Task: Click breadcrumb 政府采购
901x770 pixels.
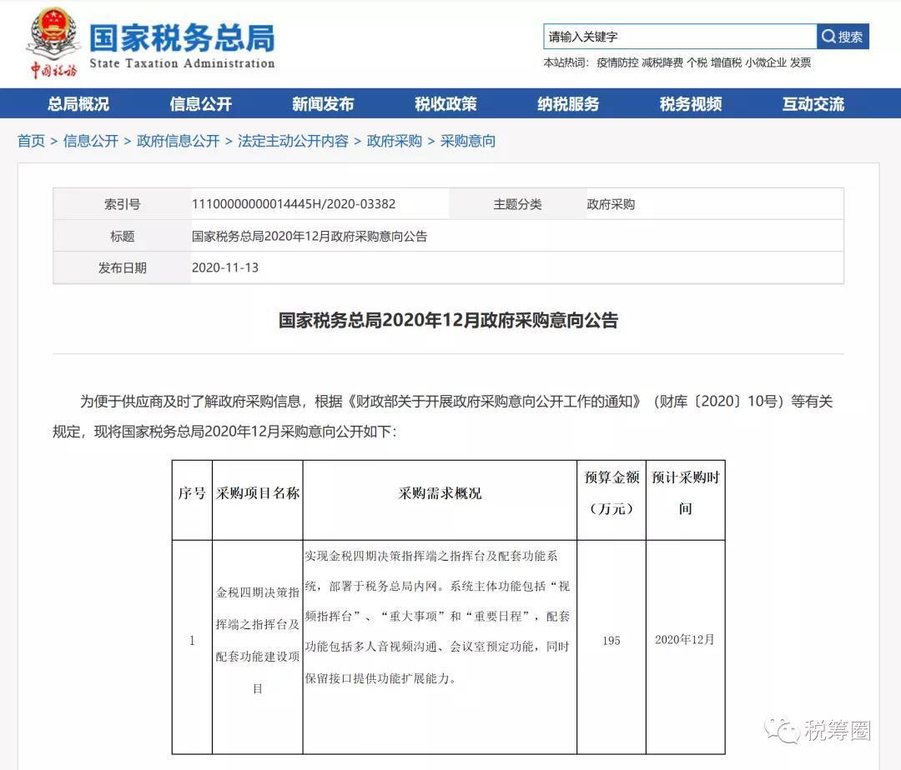Action: [394, 141]
